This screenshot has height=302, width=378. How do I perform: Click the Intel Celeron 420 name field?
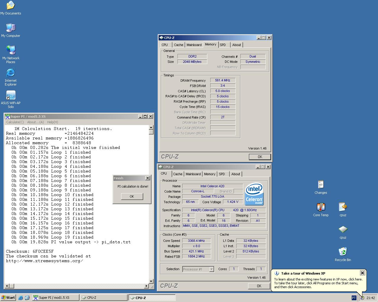click(212, 186)
